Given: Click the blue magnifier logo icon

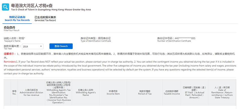Looking at the screenshot, I should pos(5,7).
